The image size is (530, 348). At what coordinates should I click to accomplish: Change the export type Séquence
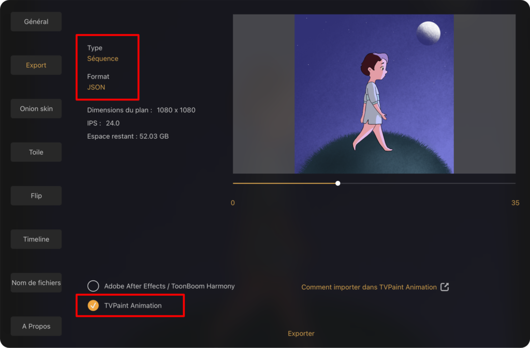103,59
